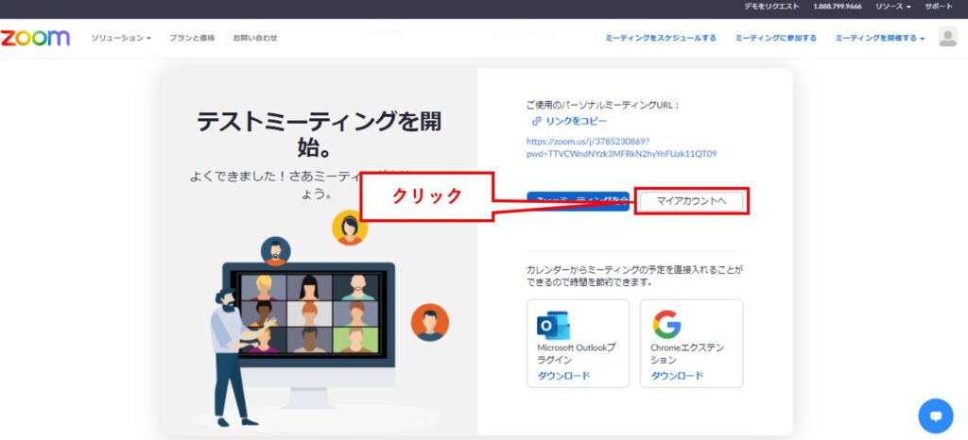Open プランと価格 menu item
The width and height of the screenshot is (968, 440).
coord(192,38)
